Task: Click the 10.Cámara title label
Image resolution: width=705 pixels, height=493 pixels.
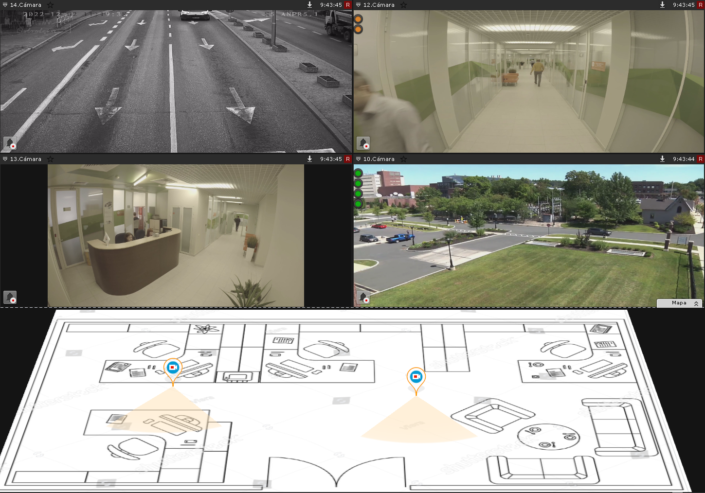Action: [x=379, y=159]
